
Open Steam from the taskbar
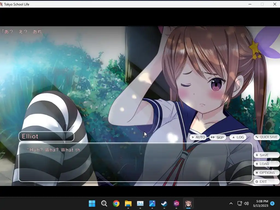pyautogui.click(x=164, y=203)
